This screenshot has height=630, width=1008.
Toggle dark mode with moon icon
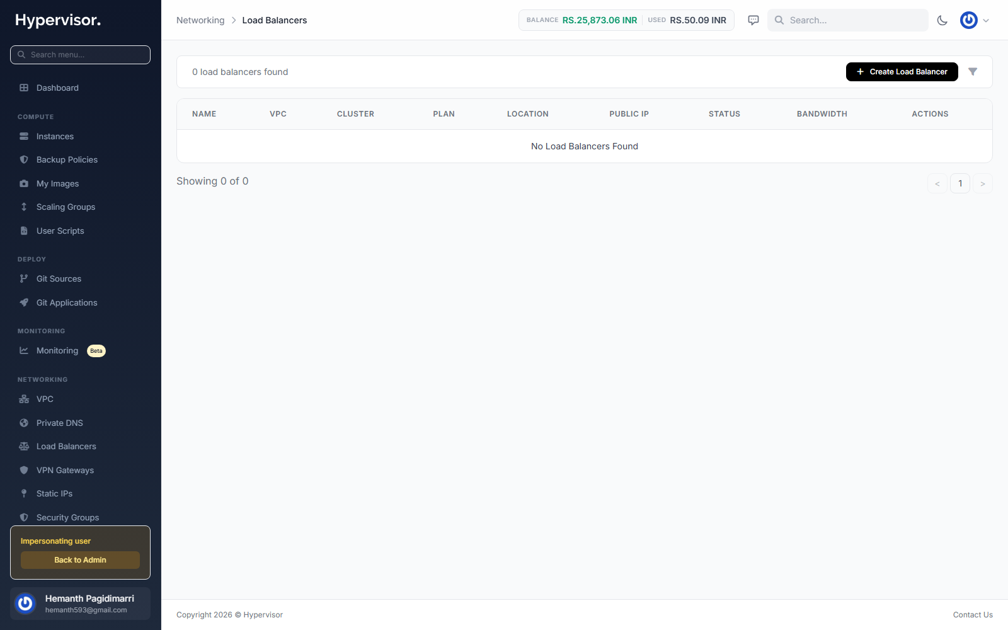pyautogui.click(x=942, y=20)
